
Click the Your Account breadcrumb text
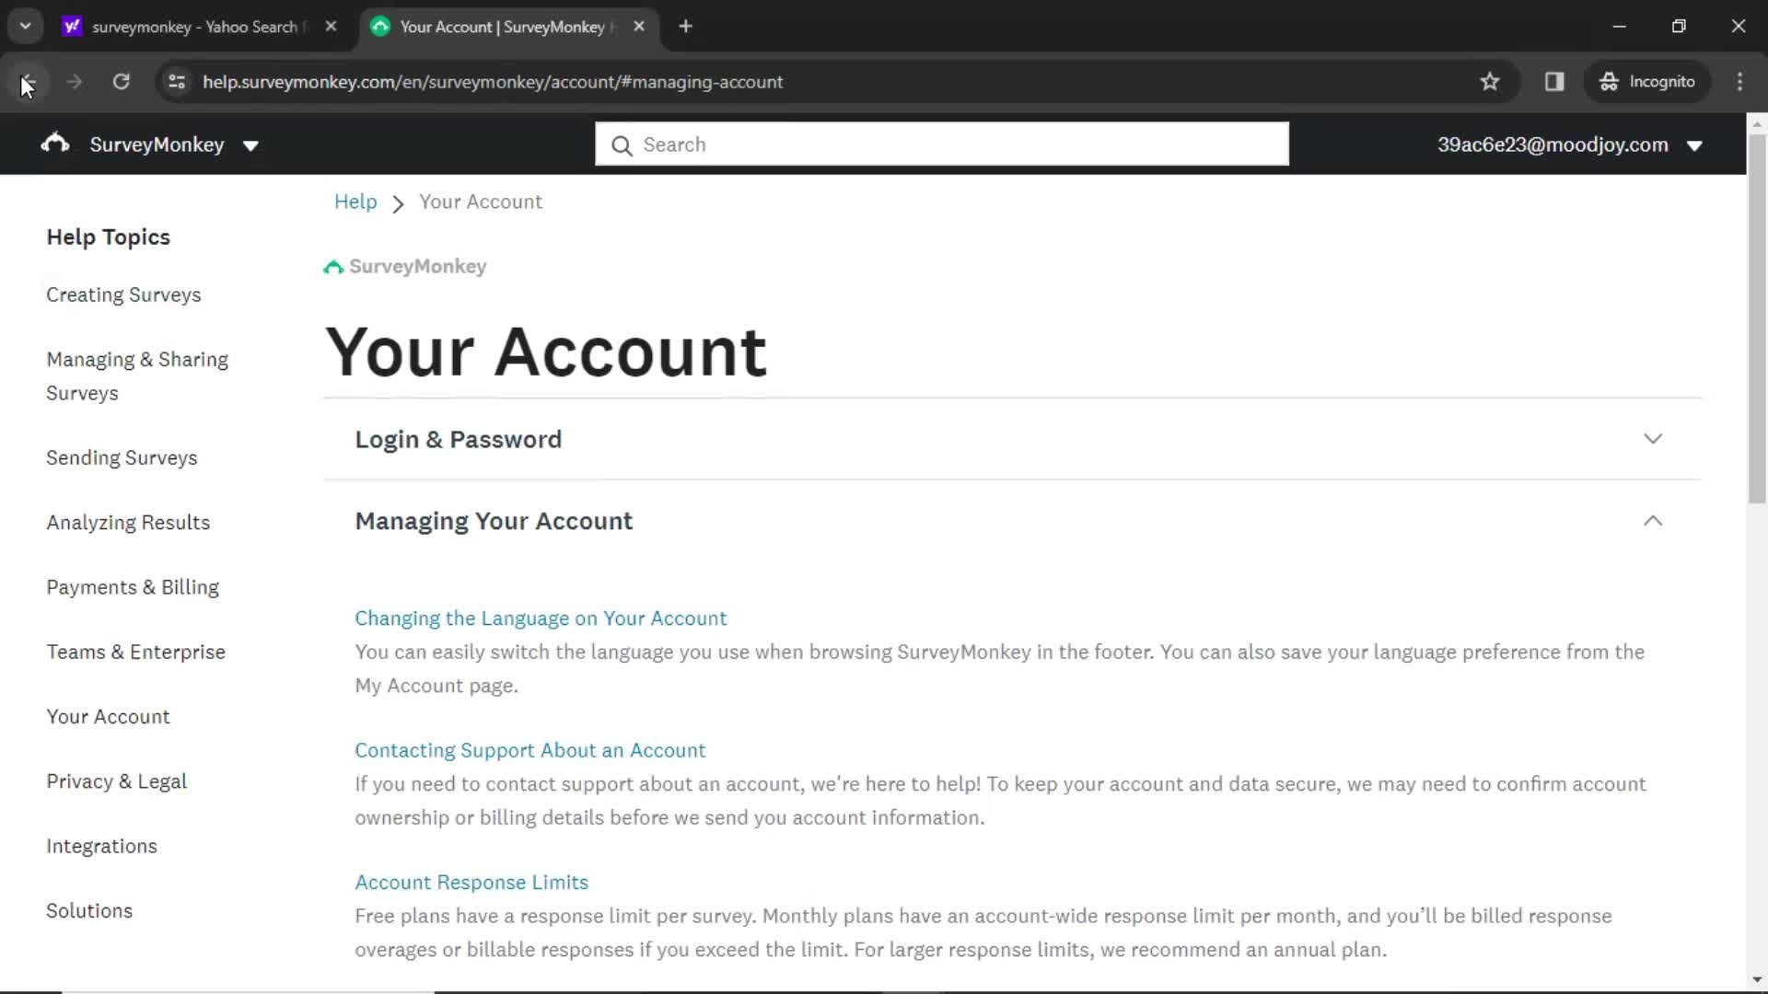coord(481,202)
